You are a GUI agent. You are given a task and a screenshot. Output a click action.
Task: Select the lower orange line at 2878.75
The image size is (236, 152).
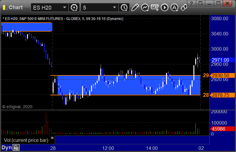click(125, 95)
